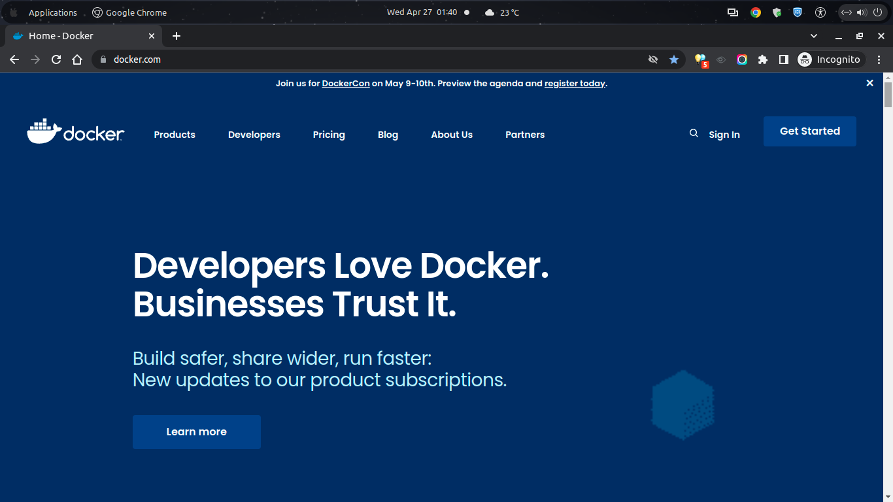Image resolution: width=893 pixels, height=502 pixels.
Task: Click the crossed-out eye icon in address bar
Action: tap(652, 59)
